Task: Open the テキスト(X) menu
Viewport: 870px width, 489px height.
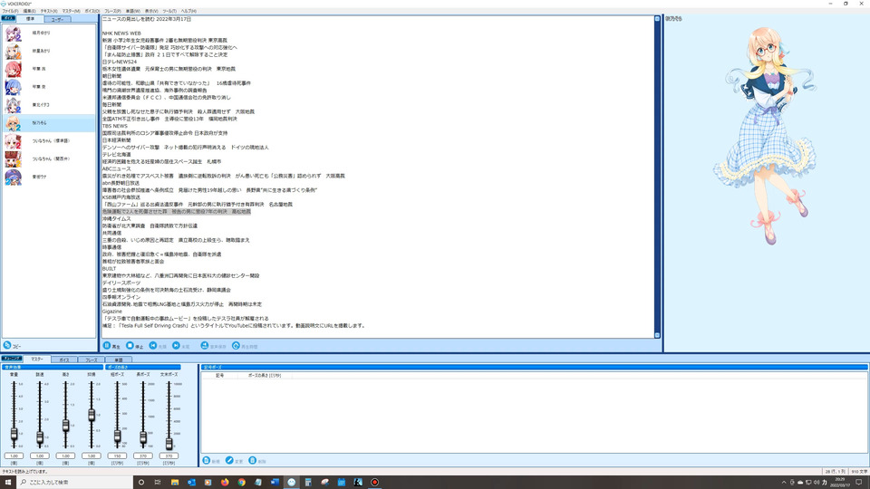Action: (x=49, y=11)
